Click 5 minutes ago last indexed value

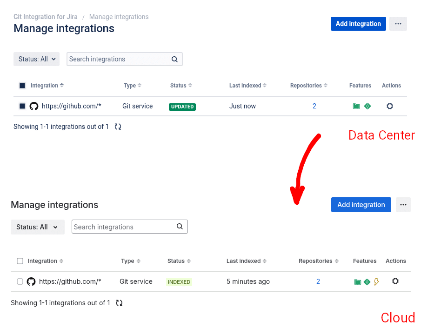point(248,281)
